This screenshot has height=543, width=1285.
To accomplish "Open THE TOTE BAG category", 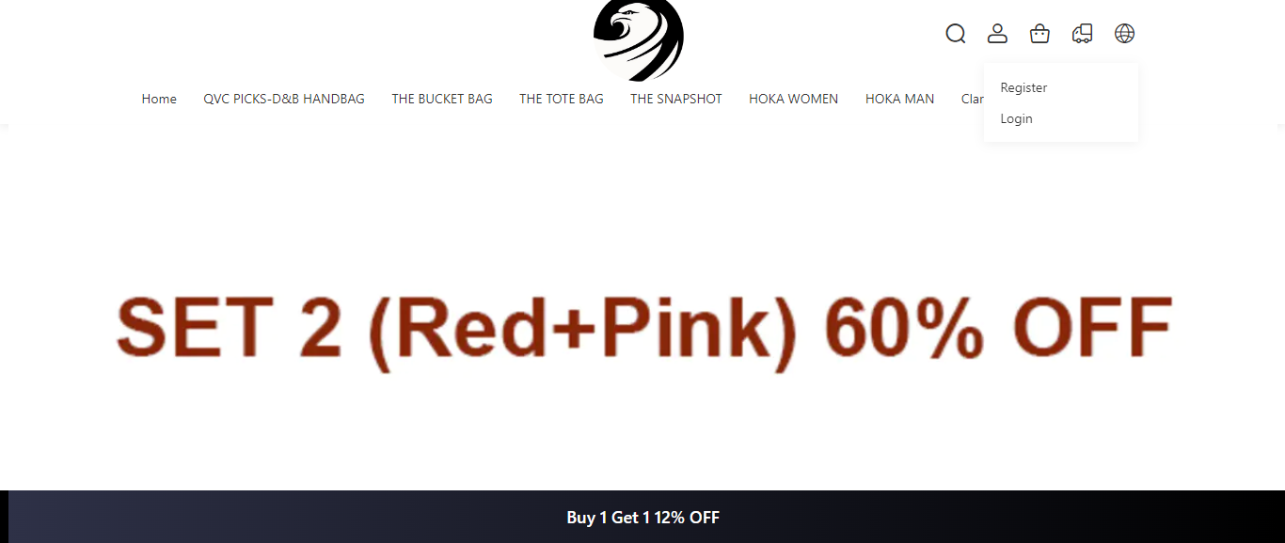I will click(562, 99).
